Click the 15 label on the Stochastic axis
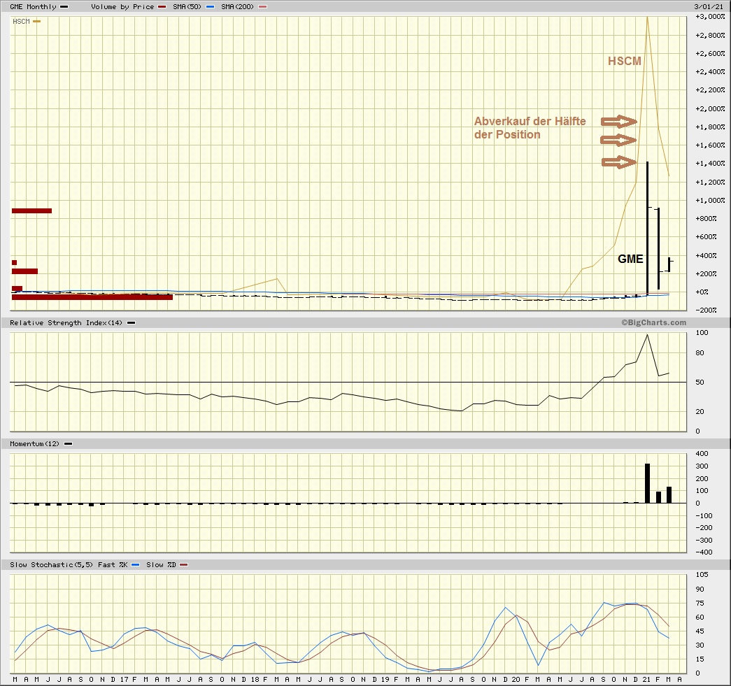This screenshot has width=731, height=686. 700,659
